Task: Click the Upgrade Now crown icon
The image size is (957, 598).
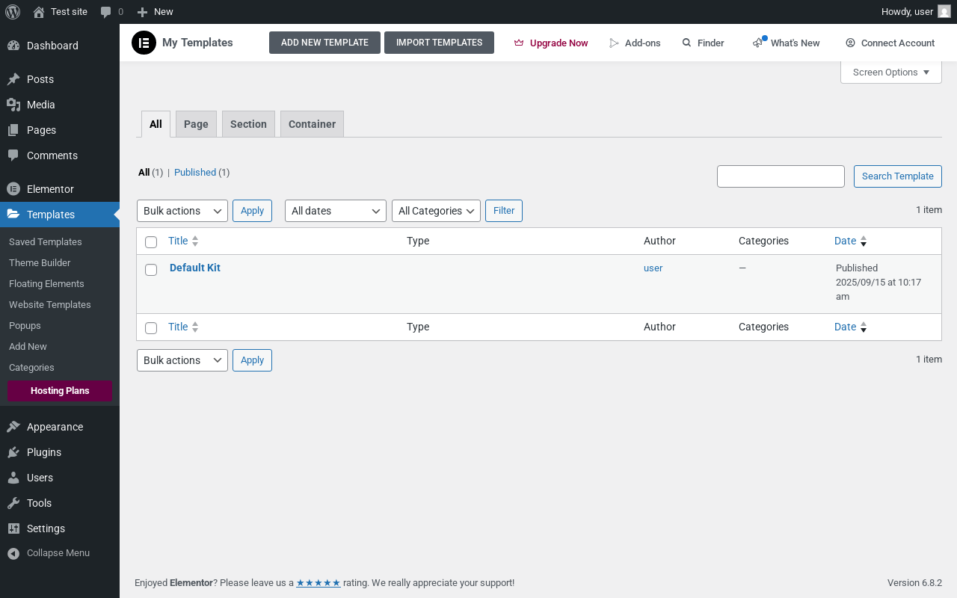Action: click(x=519, y=43)
